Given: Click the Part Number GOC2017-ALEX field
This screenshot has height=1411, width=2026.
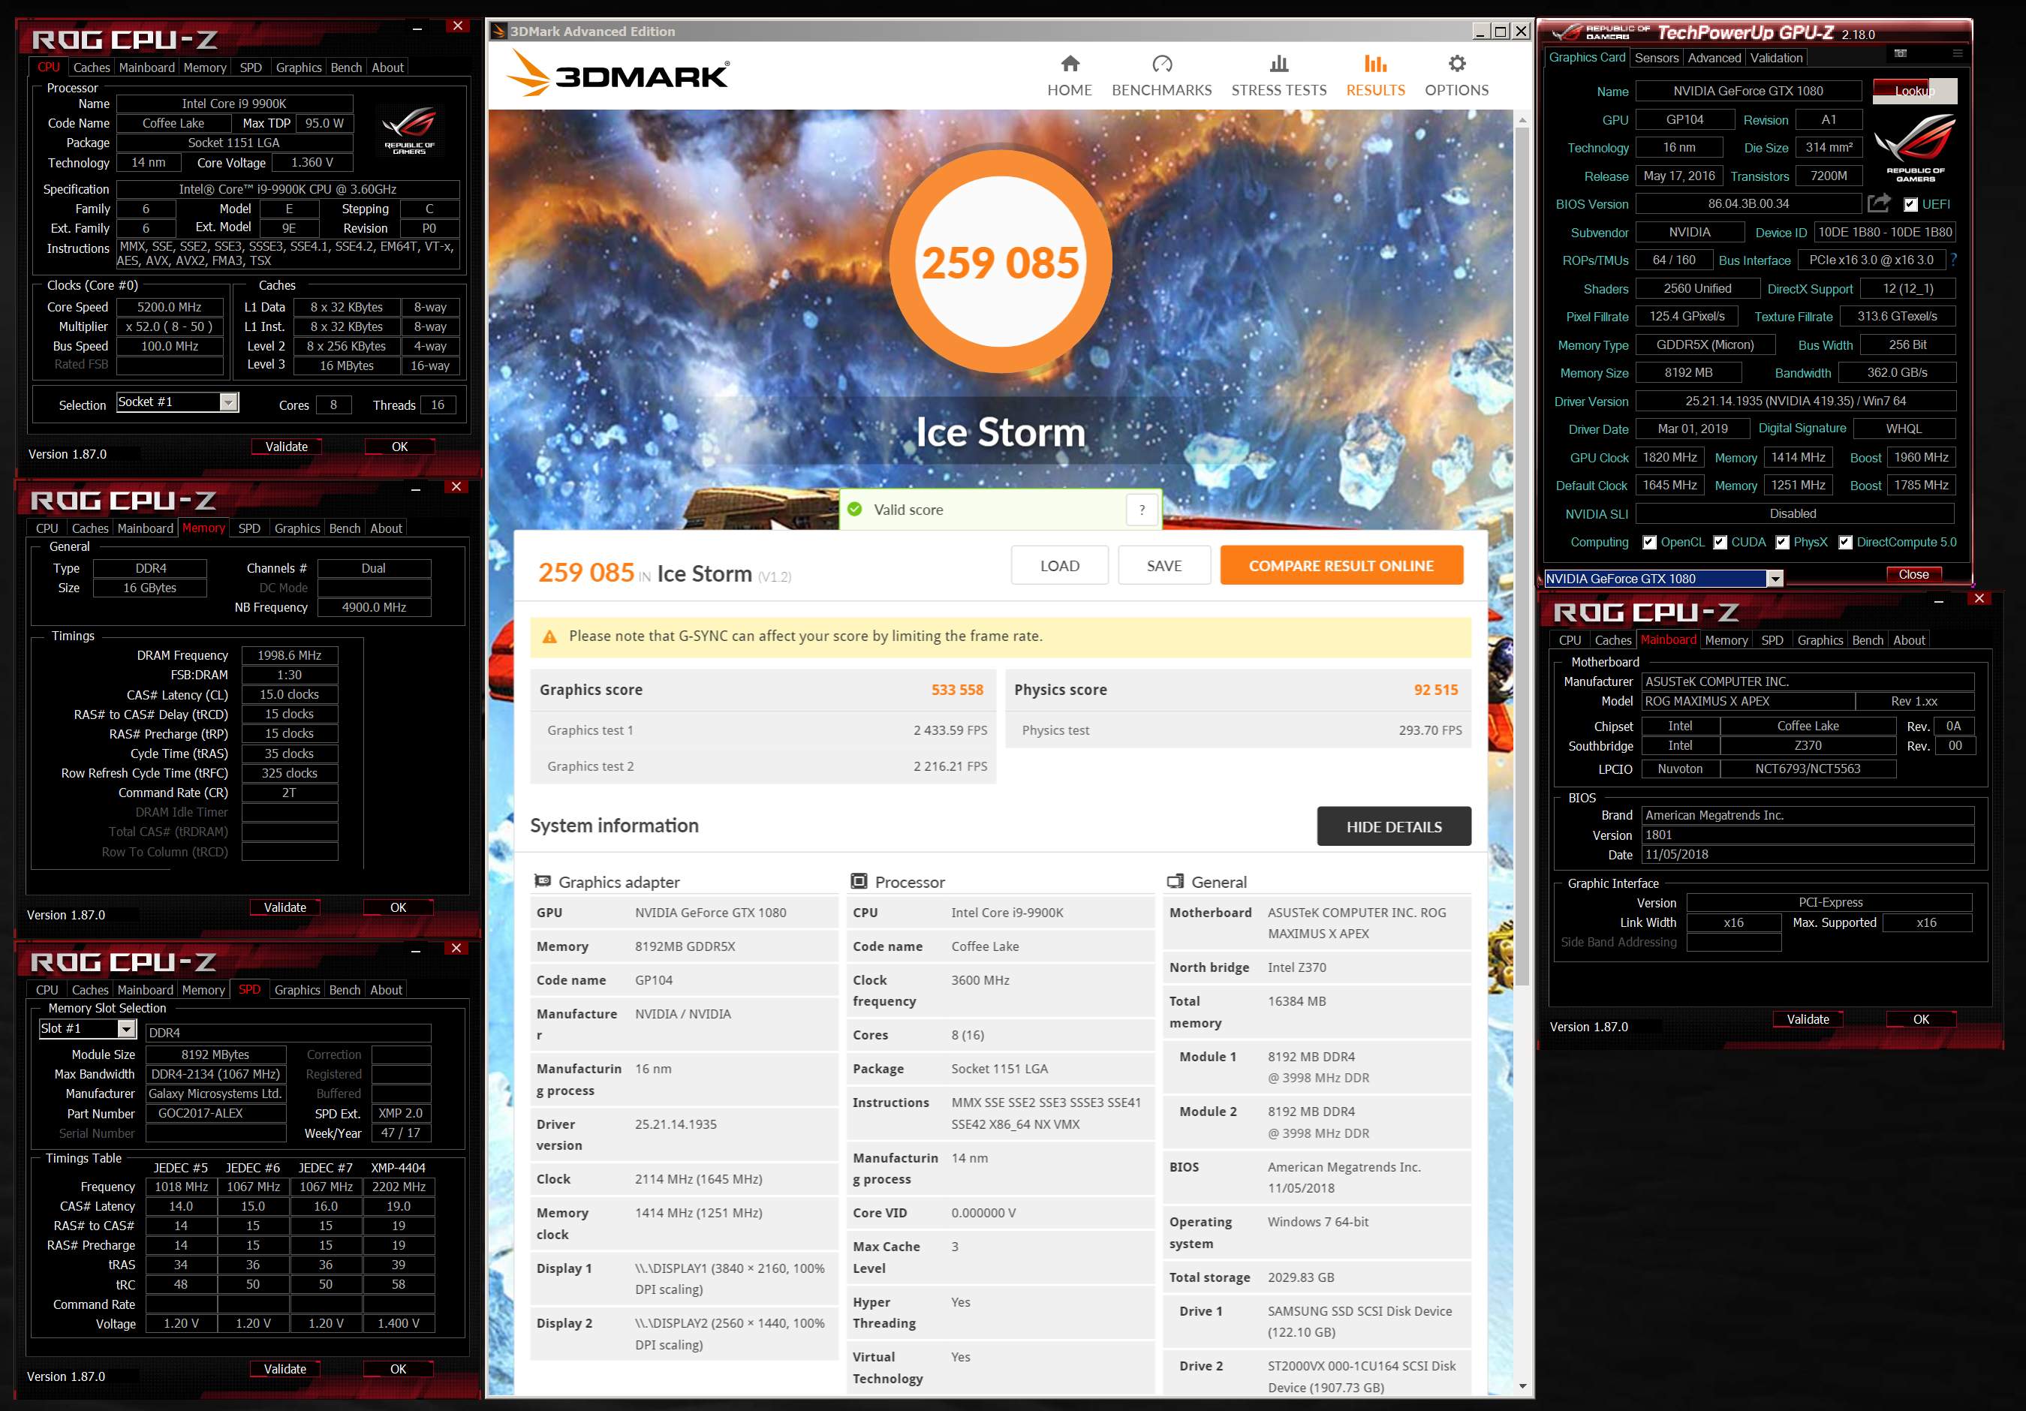Looking at the screenshot, I should coord(215,1113).
